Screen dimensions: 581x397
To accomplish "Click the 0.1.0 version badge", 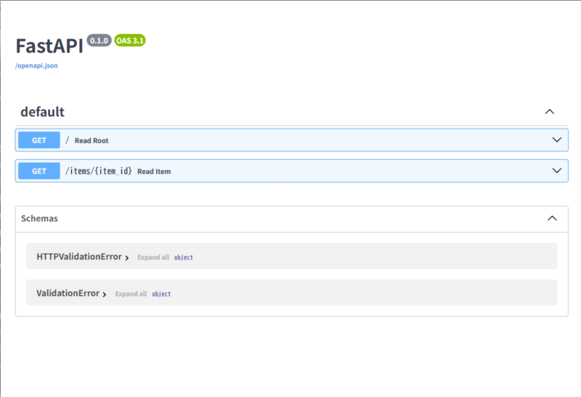I will tap(99, 41).
